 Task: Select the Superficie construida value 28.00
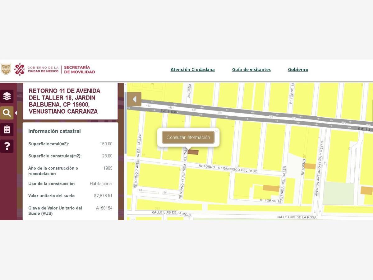(x=107, y=156)
